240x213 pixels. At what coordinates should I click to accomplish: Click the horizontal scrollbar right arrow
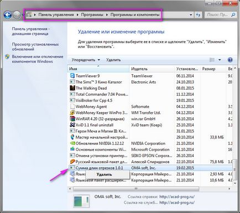pyautogui.click(x=229, y=189)
